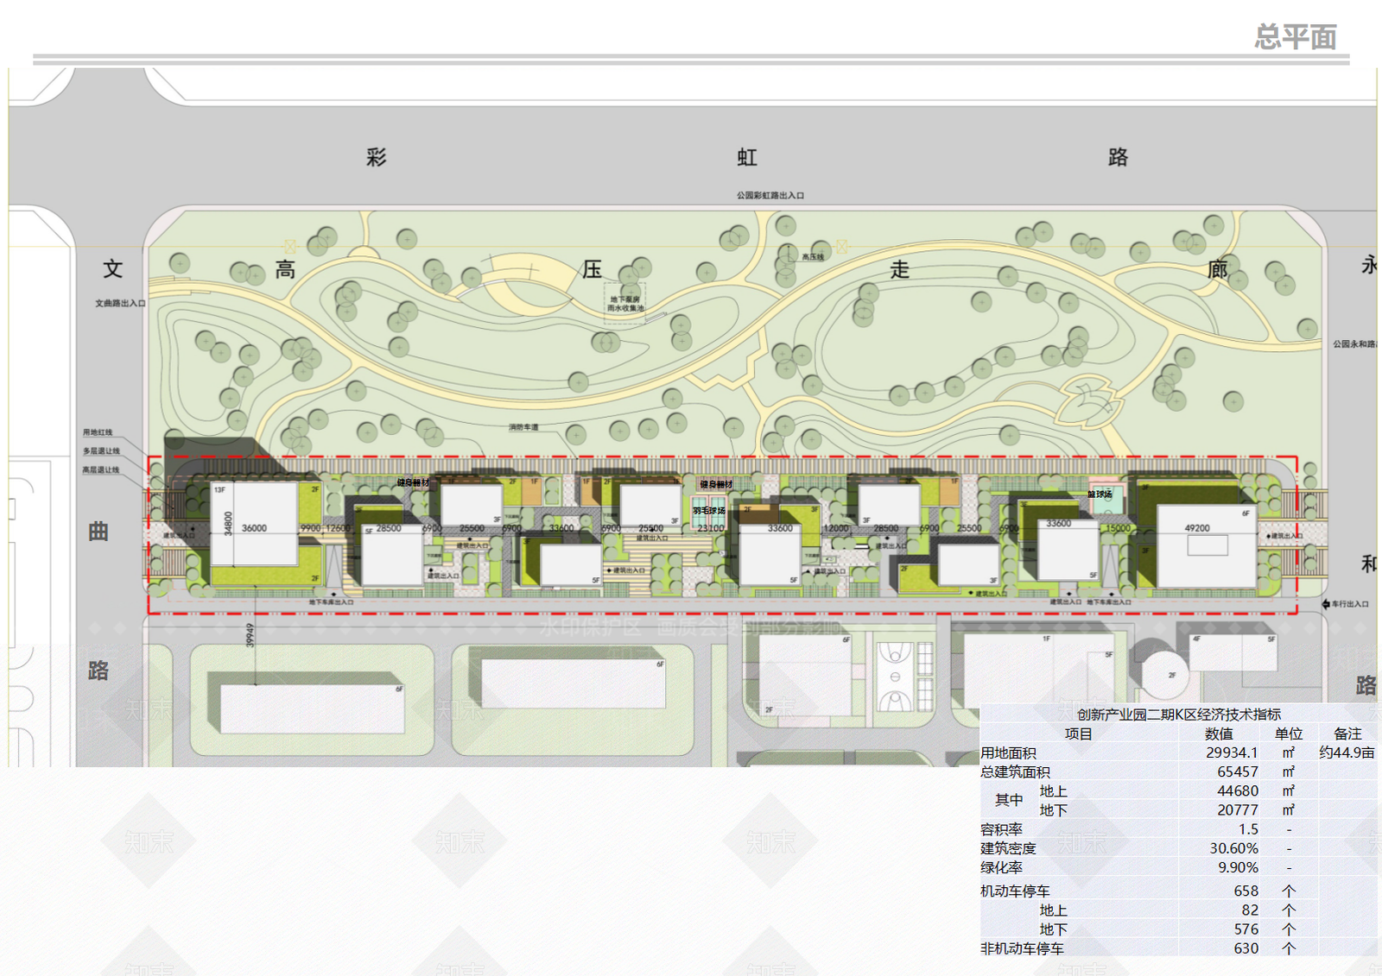Click the 数值 column header
The width and height of the screenshot is (1382, 976).
pos(1219,734)
